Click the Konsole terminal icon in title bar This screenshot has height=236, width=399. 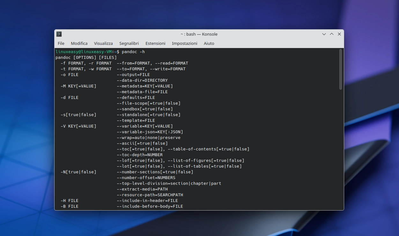click(x=59, y=34)
